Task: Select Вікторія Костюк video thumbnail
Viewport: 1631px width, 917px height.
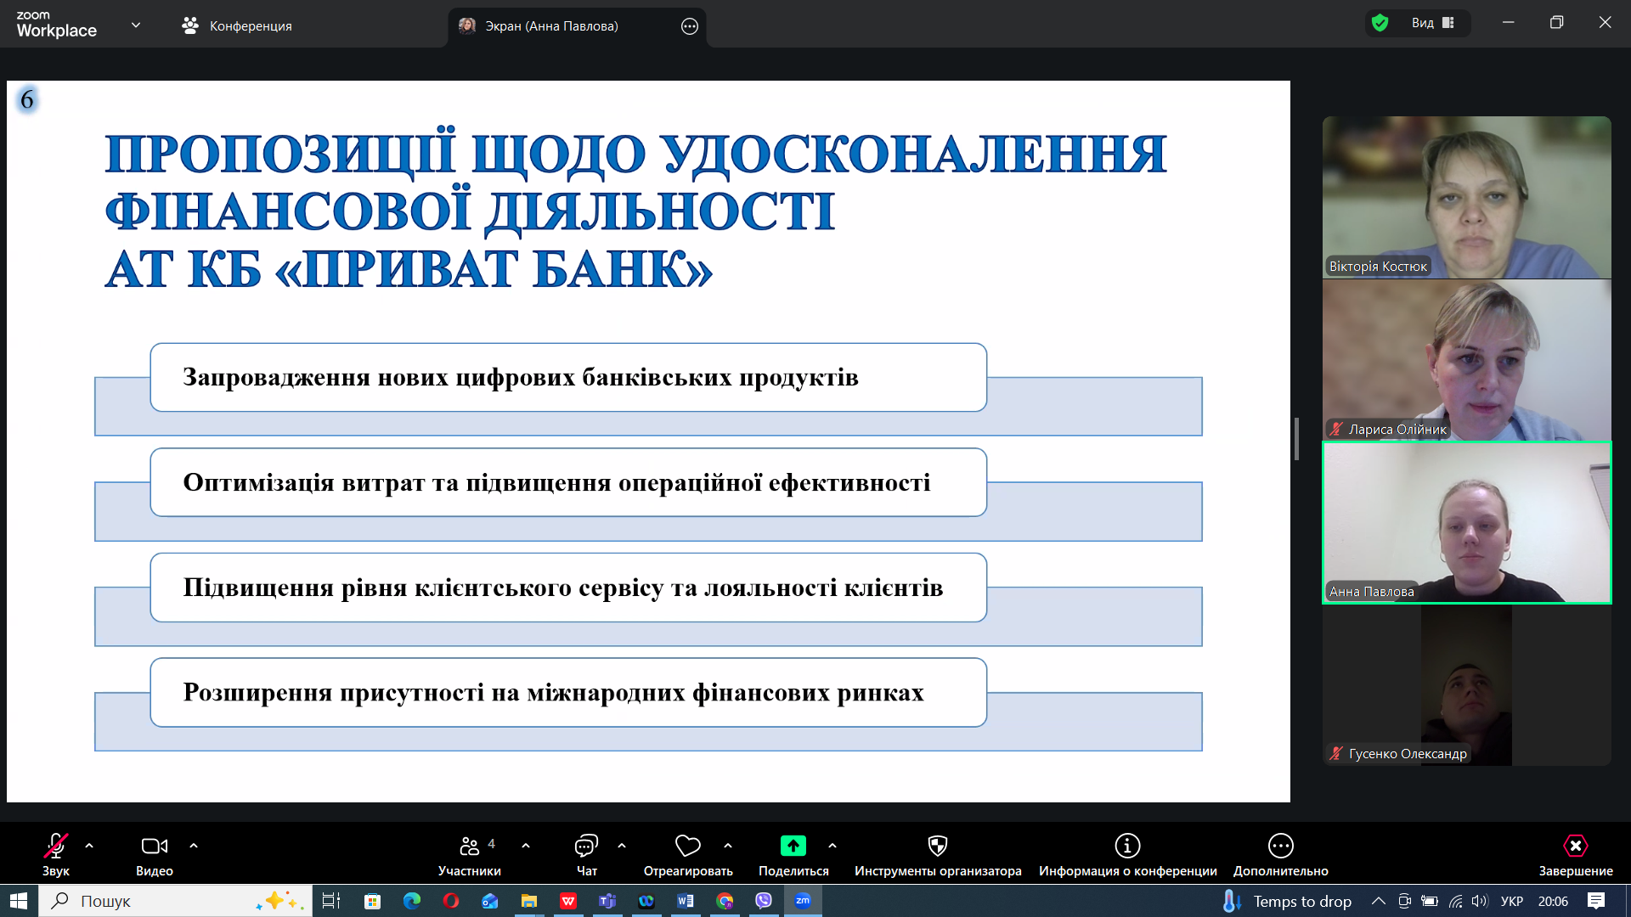Action: click(x=1466, y=197)
